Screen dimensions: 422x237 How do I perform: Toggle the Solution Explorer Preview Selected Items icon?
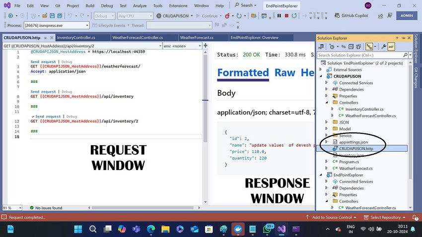(391, 47)
